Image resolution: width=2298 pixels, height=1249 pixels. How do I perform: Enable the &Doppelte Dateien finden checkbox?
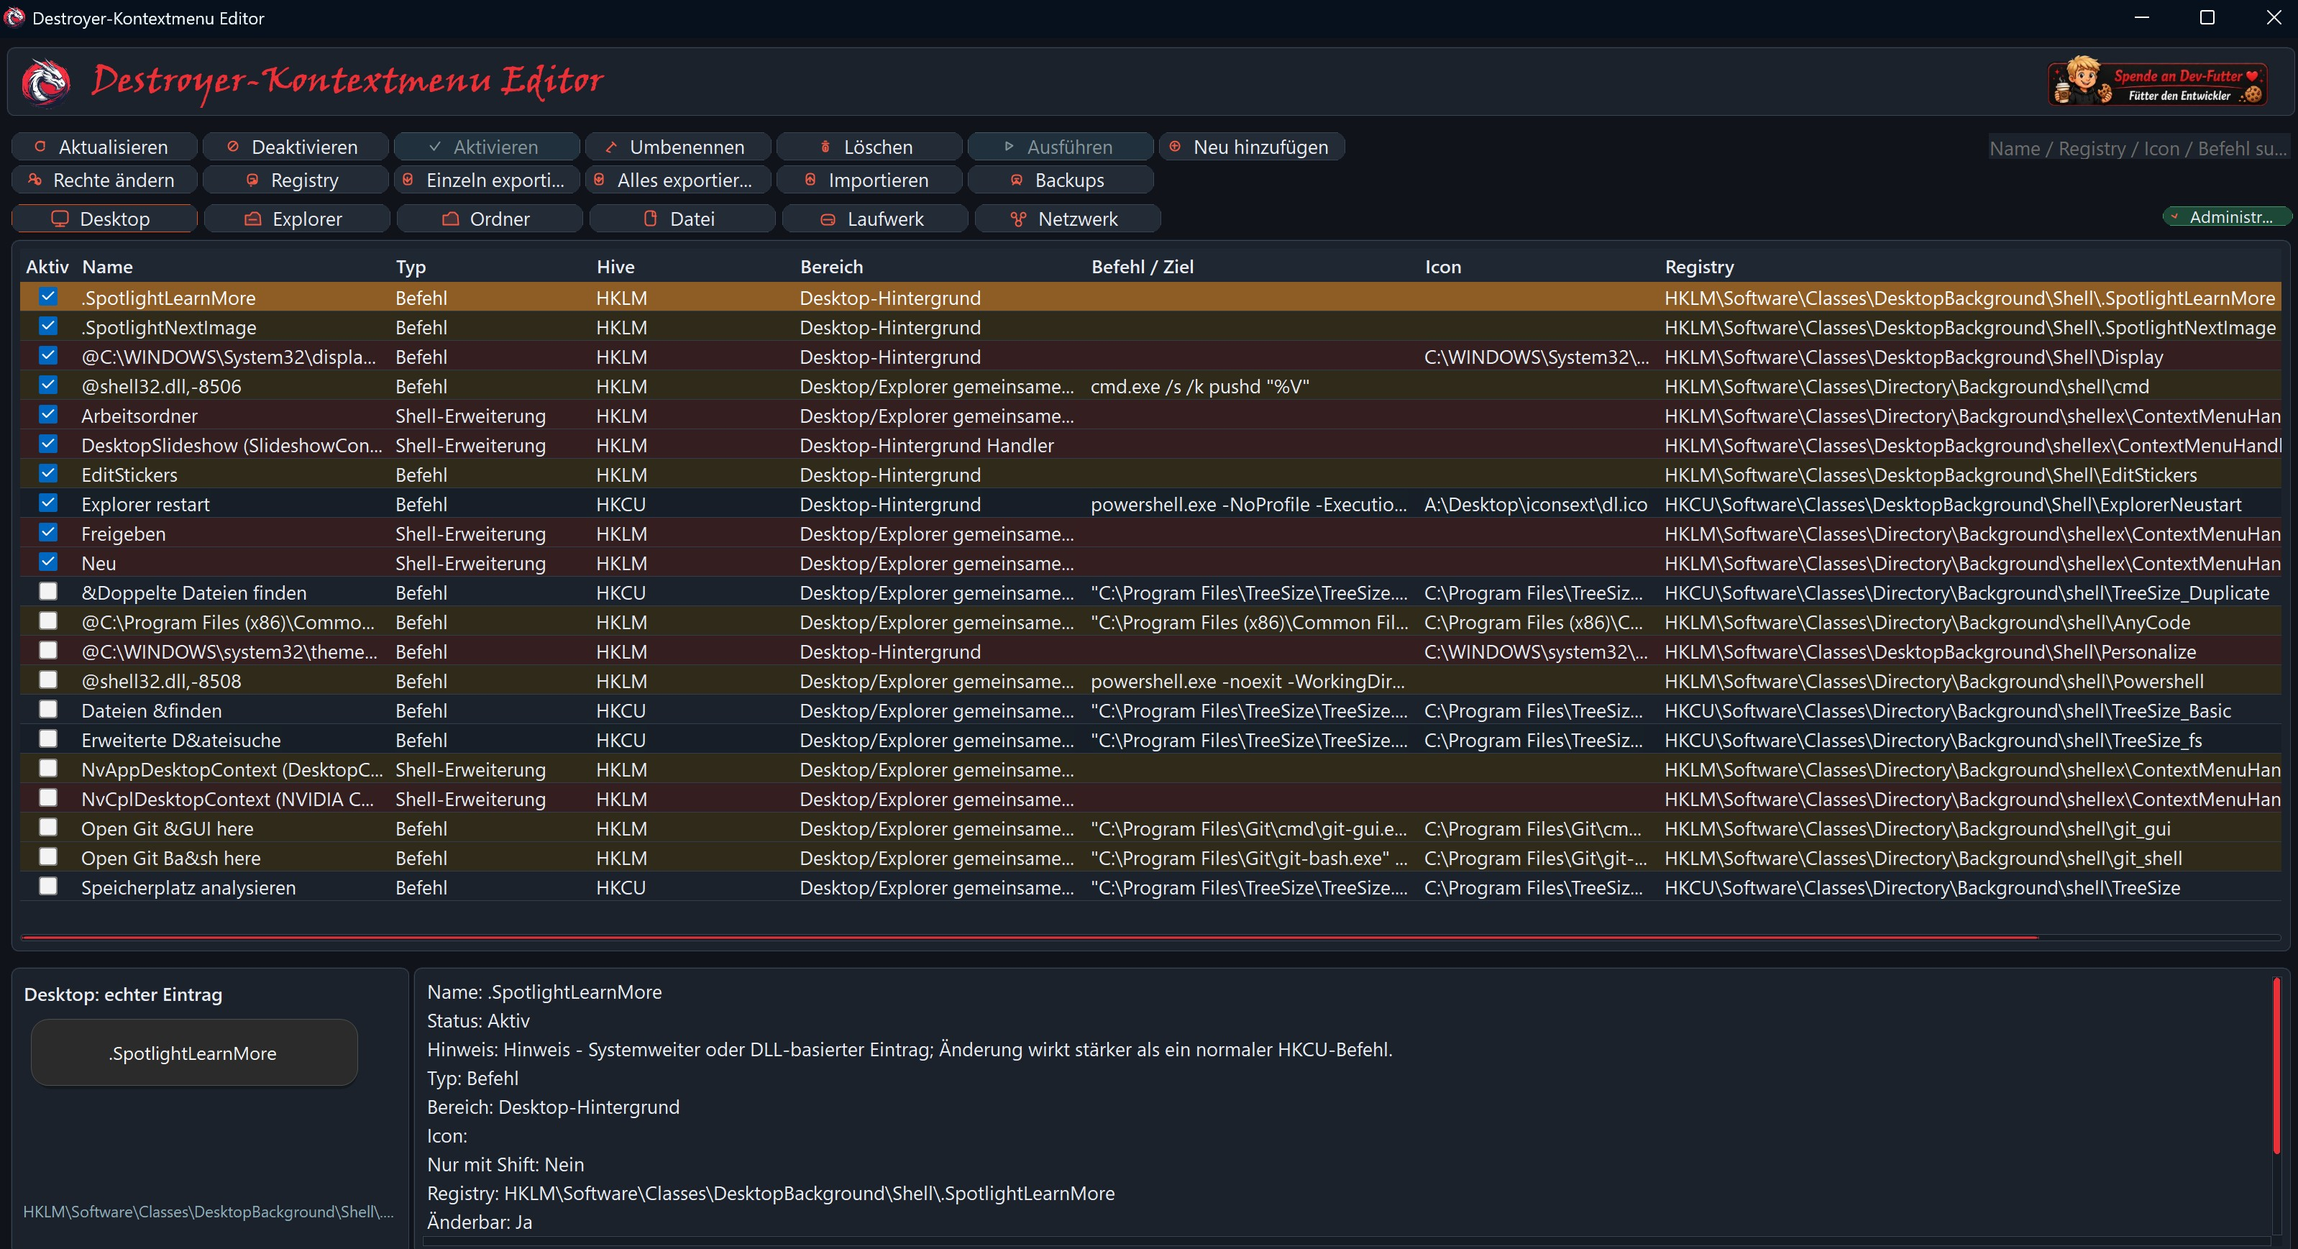pyautogui.click(x=48, y=590)
